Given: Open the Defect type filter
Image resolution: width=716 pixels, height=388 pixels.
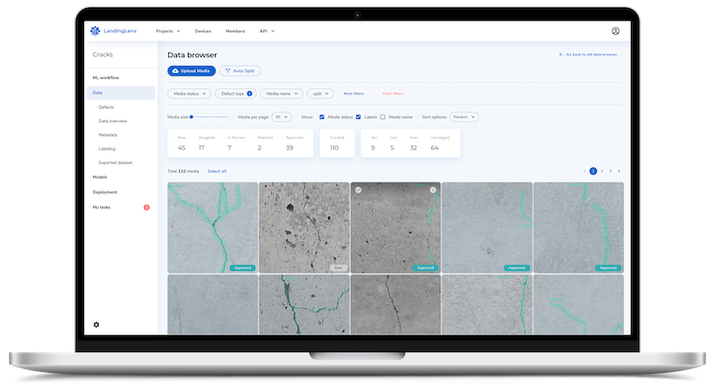Looking at the screenshot, I should [235, 94].
